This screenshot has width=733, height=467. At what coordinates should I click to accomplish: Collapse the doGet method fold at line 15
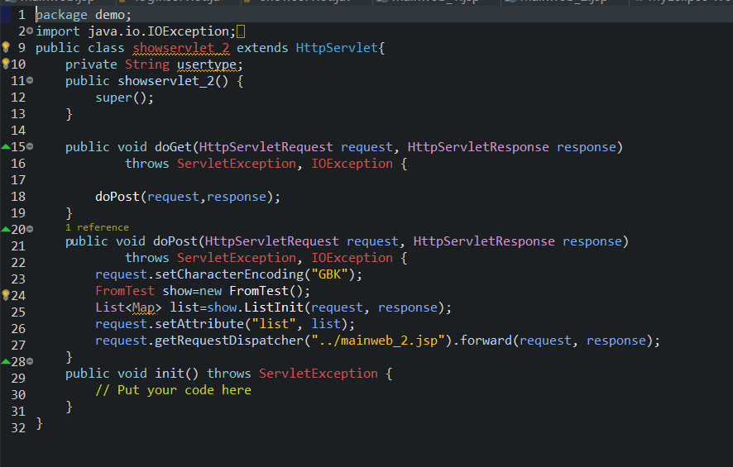pyautogui.click(x=30, y=146)
